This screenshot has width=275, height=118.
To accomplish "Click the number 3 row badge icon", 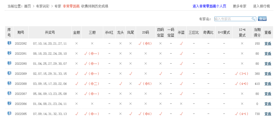I will pyautogui.click(x=9, y=63).
